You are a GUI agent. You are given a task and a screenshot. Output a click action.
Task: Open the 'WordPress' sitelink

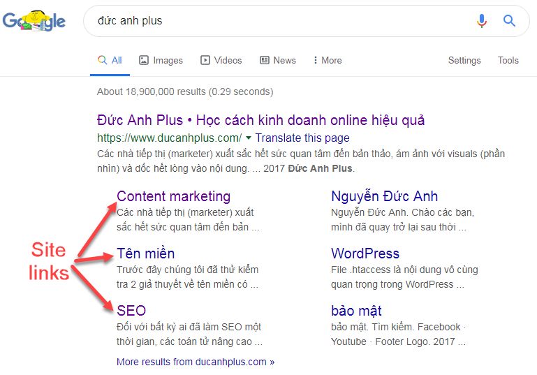point(365,253)
